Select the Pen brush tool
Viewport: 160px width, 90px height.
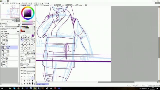[x=22, y=40]
